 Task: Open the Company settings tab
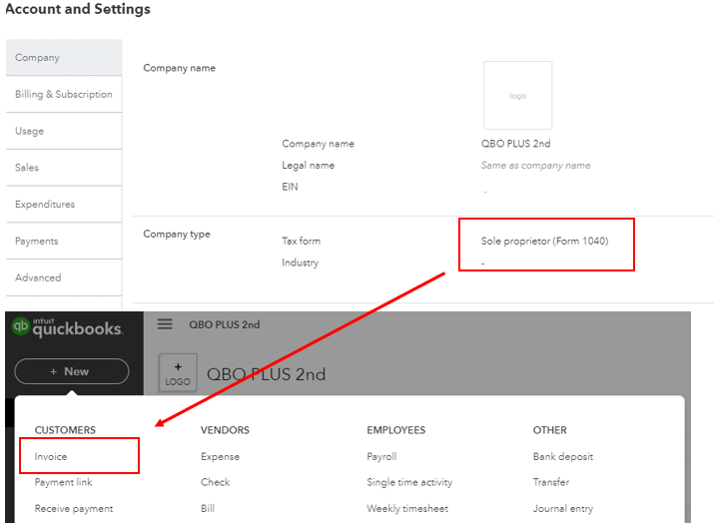click(64, 57)
